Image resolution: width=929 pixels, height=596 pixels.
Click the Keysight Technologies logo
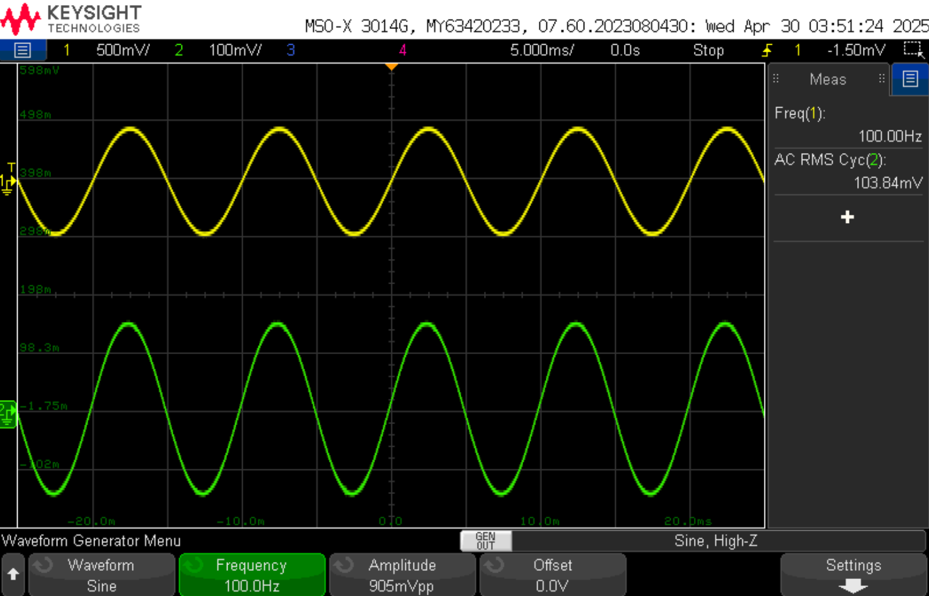pos(71,19)
